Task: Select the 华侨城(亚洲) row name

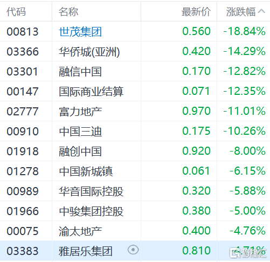Action: [x=89, y=52]
